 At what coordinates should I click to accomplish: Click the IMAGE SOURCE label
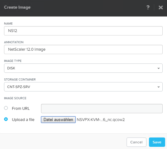click(x=15, y=98)
